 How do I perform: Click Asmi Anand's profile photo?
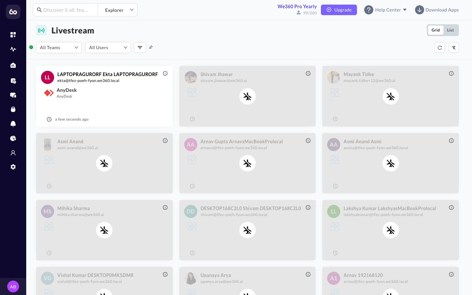[x=48, y=145]
